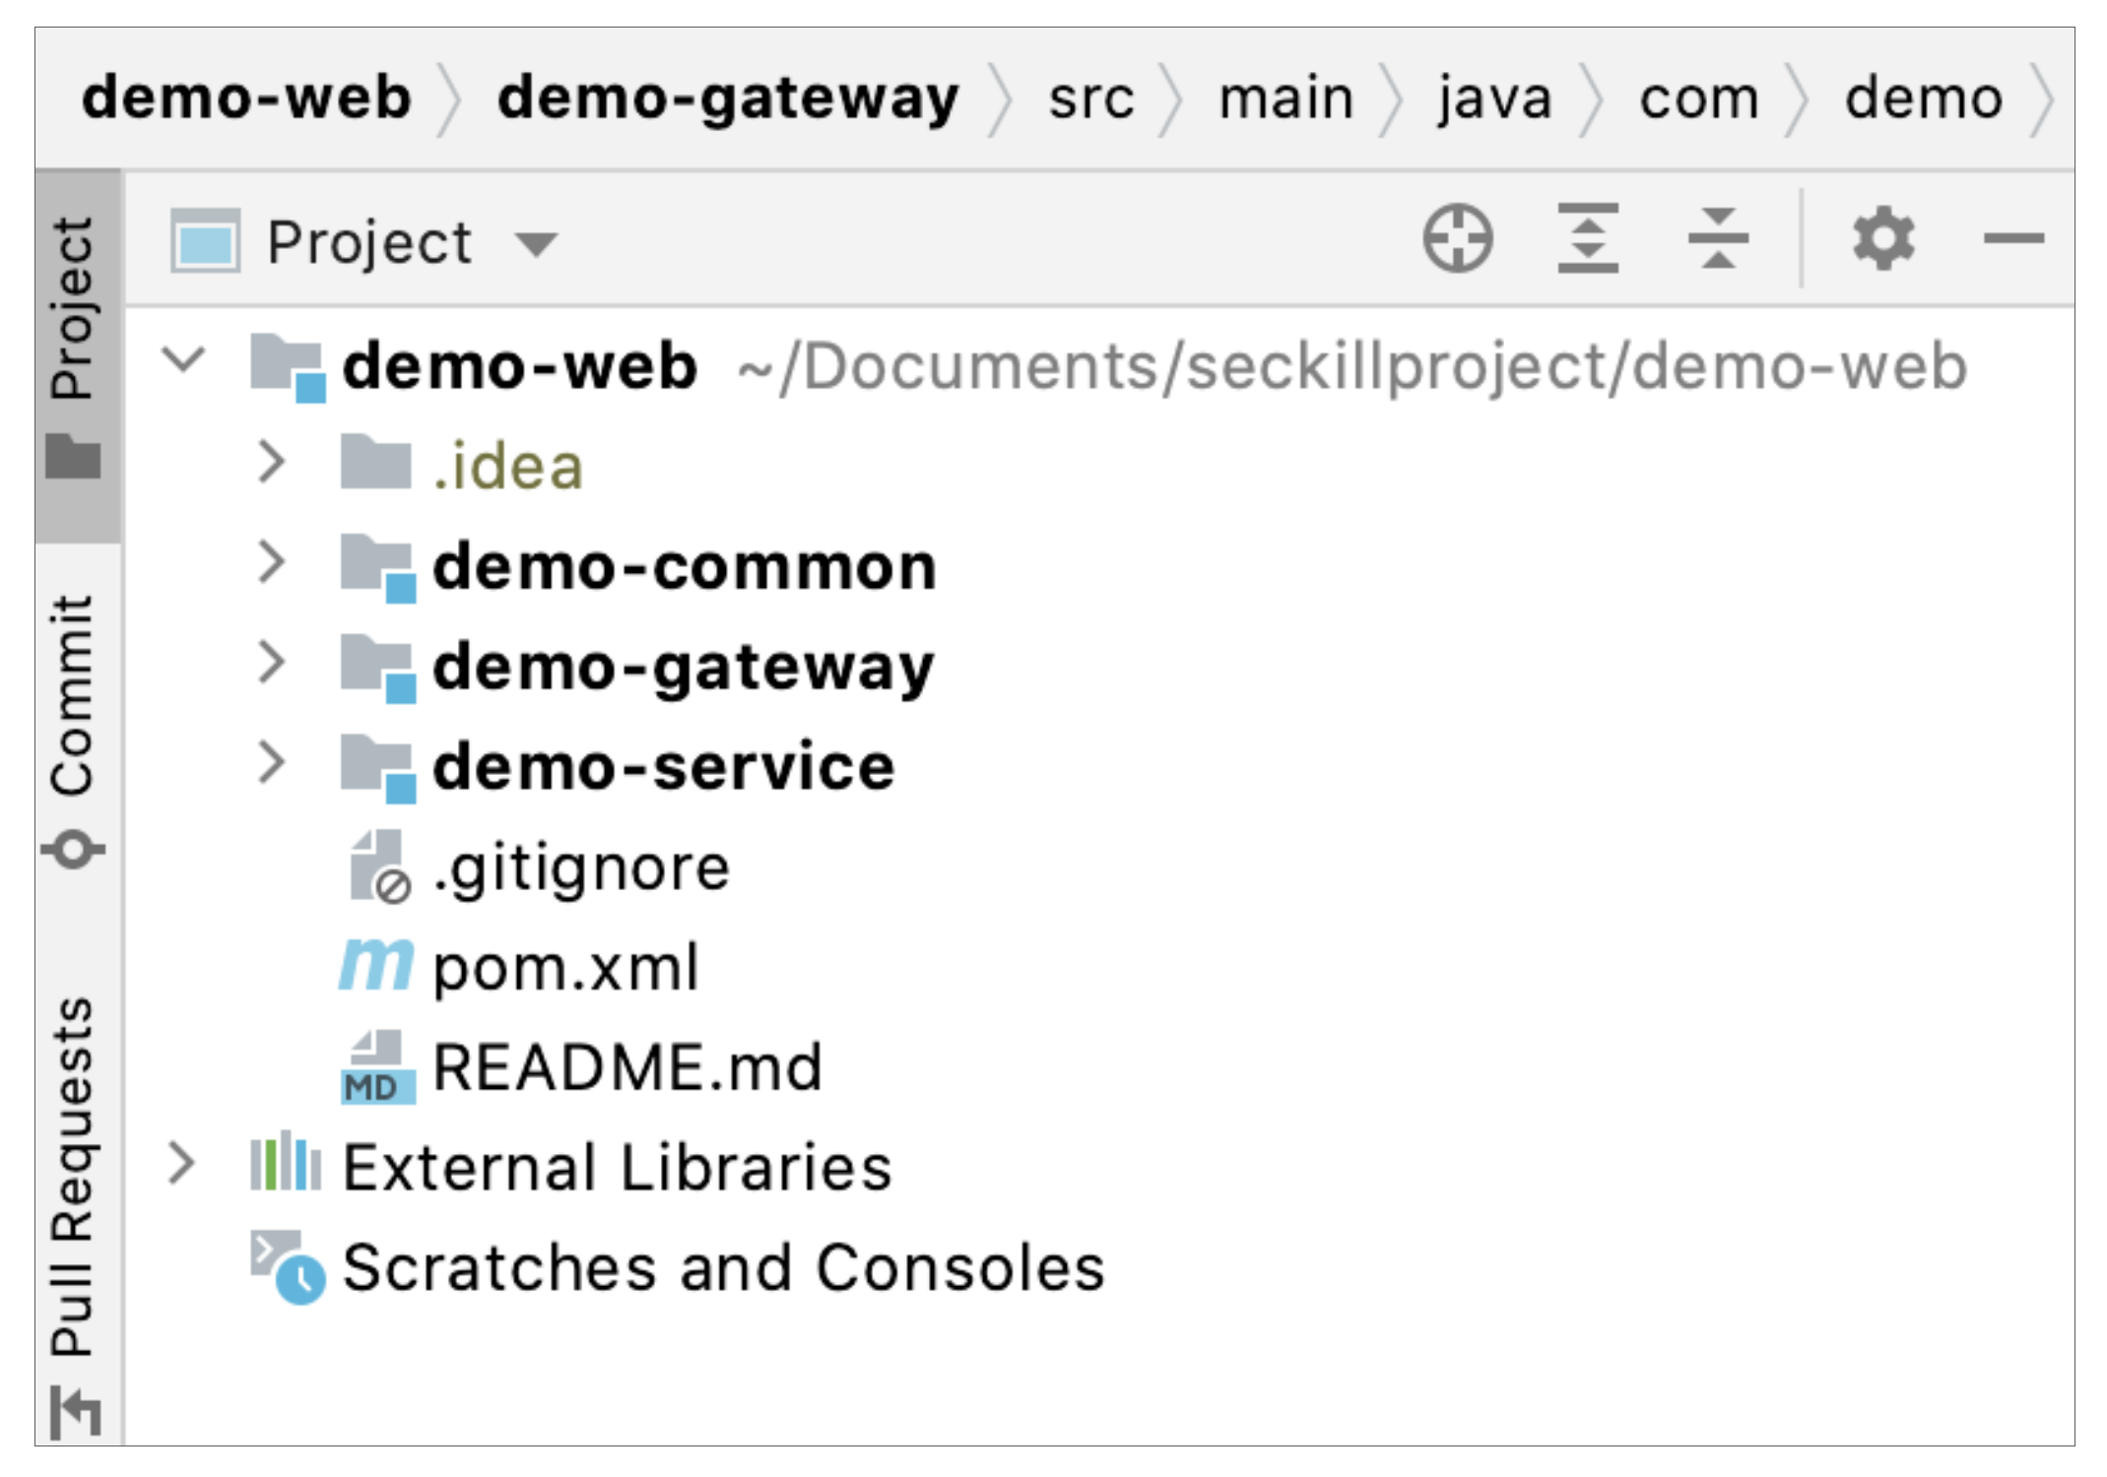Screen dimensions: 2107x1477
Task: Collapse the demo-web root node
Action: (x=184, y=360)
